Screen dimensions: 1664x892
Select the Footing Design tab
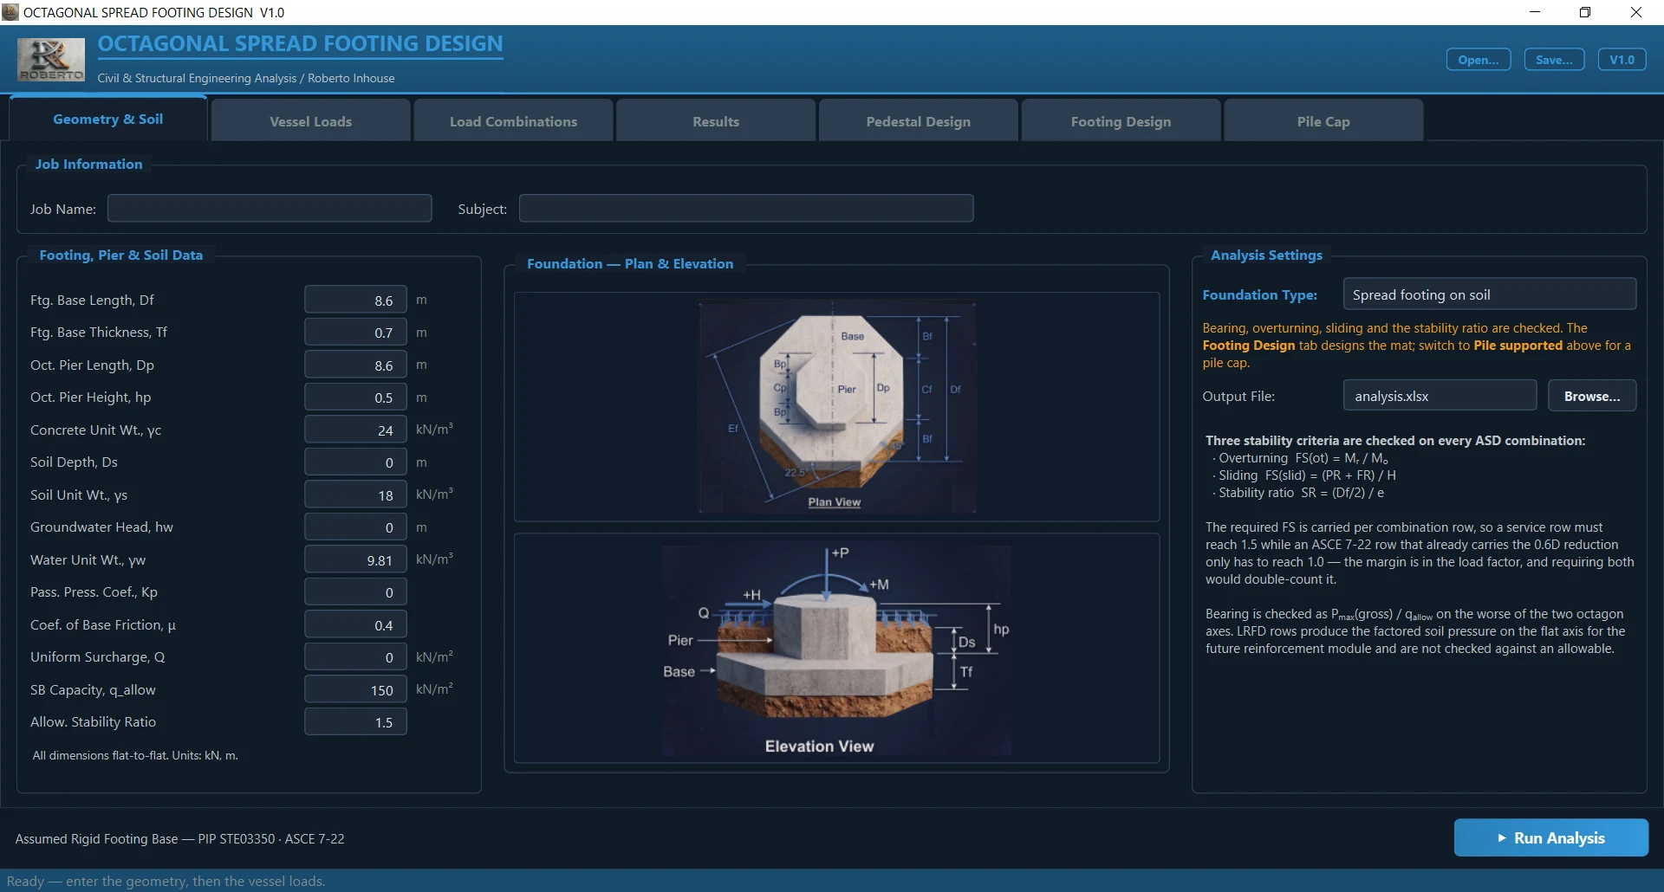click(1121, 121)
